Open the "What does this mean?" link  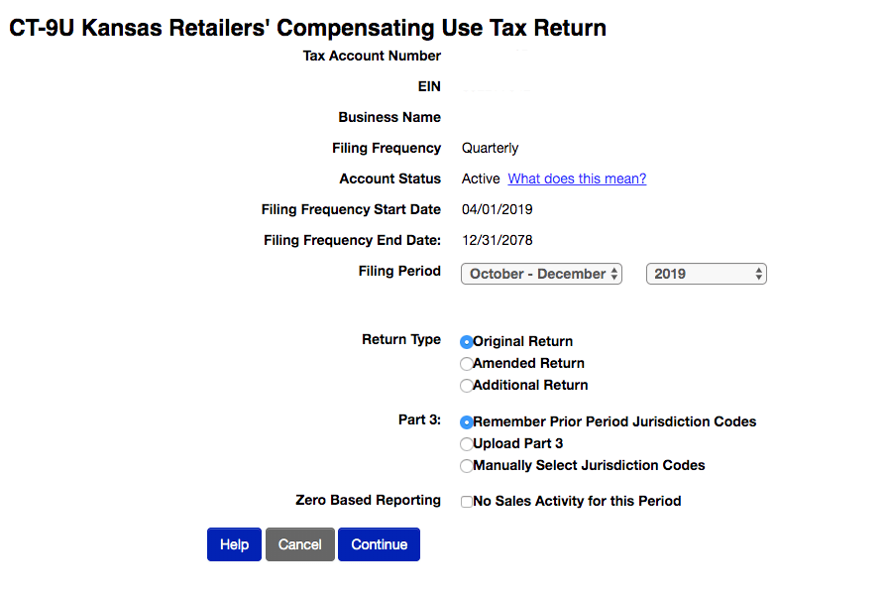pyautogui.click(x=577, y=178)
